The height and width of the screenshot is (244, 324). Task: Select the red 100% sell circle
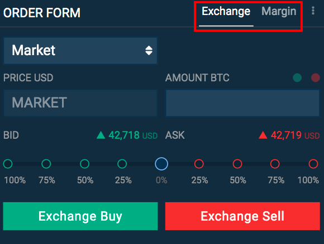click(313, 164)
